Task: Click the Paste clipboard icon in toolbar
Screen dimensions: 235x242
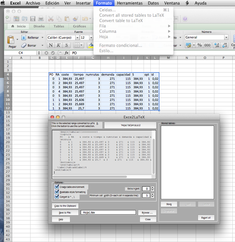Action: 67,19
